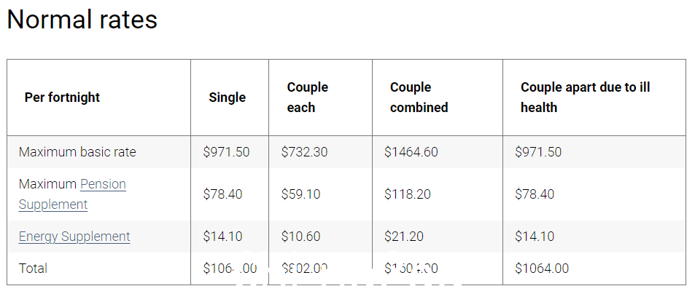Click the Single energy supplement $14.10
695x294 pixels.
pyautogui.click(x=223, y=237)
